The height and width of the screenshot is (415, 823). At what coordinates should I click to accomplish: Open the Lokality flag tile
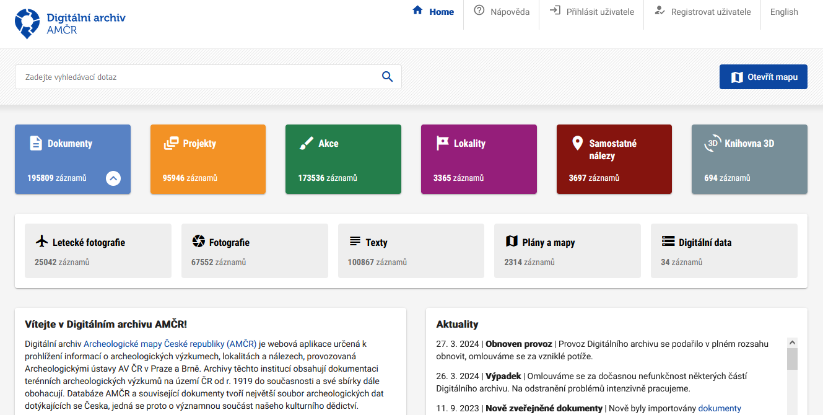click(478, 159)
